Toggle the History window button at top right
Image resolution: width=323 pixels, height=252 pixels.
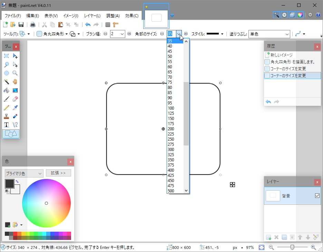coord(284,15)
